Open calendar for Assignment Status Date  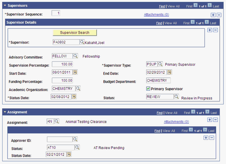point(69,155)
